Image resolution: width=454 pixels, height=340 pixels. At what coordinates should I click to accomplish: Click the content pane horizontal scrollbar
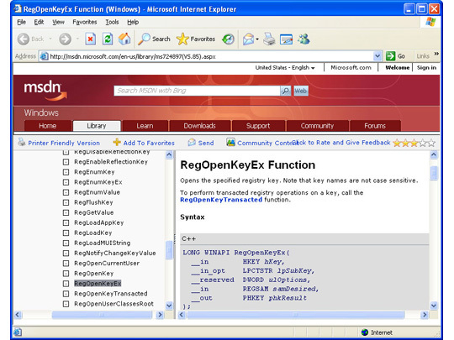click(296, 315)
